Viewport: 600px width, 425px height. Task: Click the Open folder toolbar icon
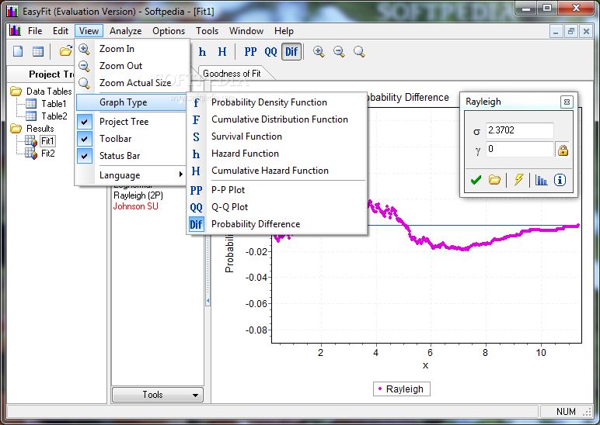(66, 50)
